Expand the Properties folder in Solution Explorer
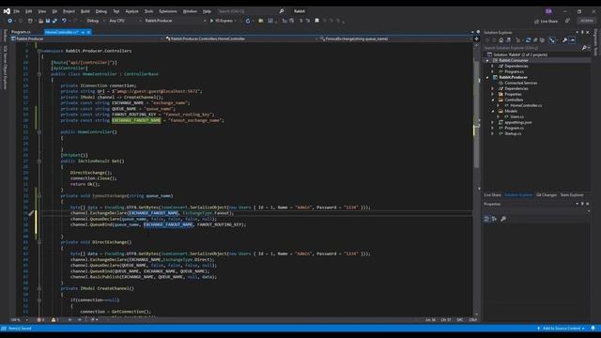This screenshot has height=338, width=601. [493, 94]
